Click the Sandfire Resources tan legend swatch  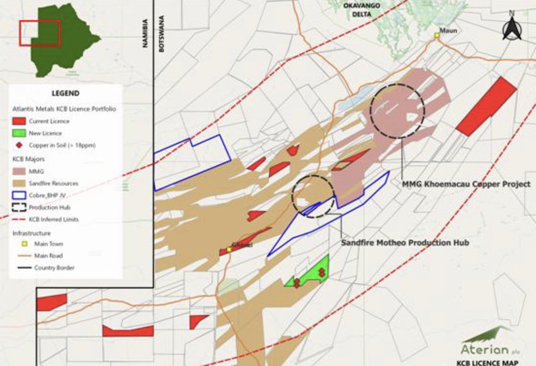19,183
